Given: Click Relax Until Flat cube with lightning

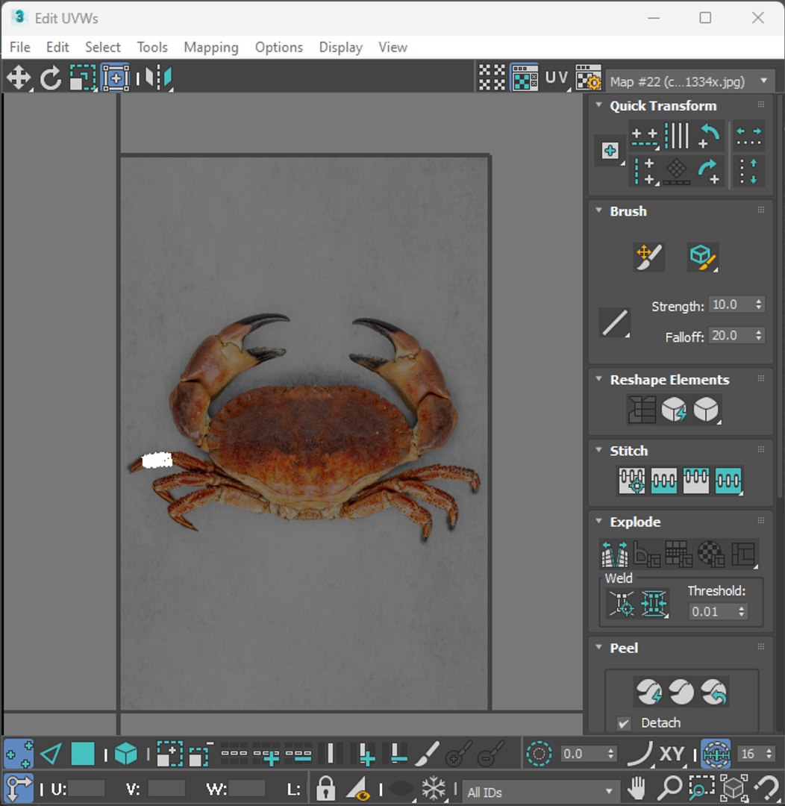Looking at the screenshot, I should [x=674, y=409].
